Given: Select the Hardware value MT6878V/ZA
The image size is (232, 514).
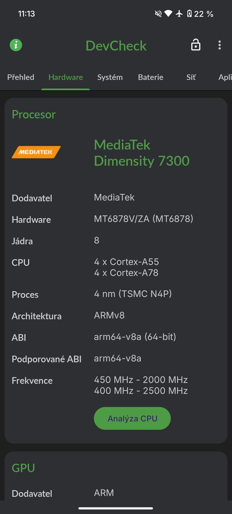Looking at the screenshot, I should tap(144, 219).
